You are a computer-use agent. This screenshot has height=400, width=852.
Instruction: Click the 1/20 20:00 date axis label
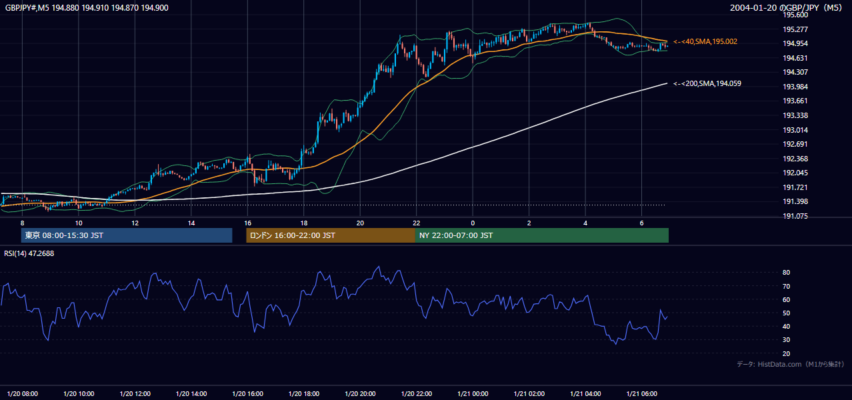(360, 393)
